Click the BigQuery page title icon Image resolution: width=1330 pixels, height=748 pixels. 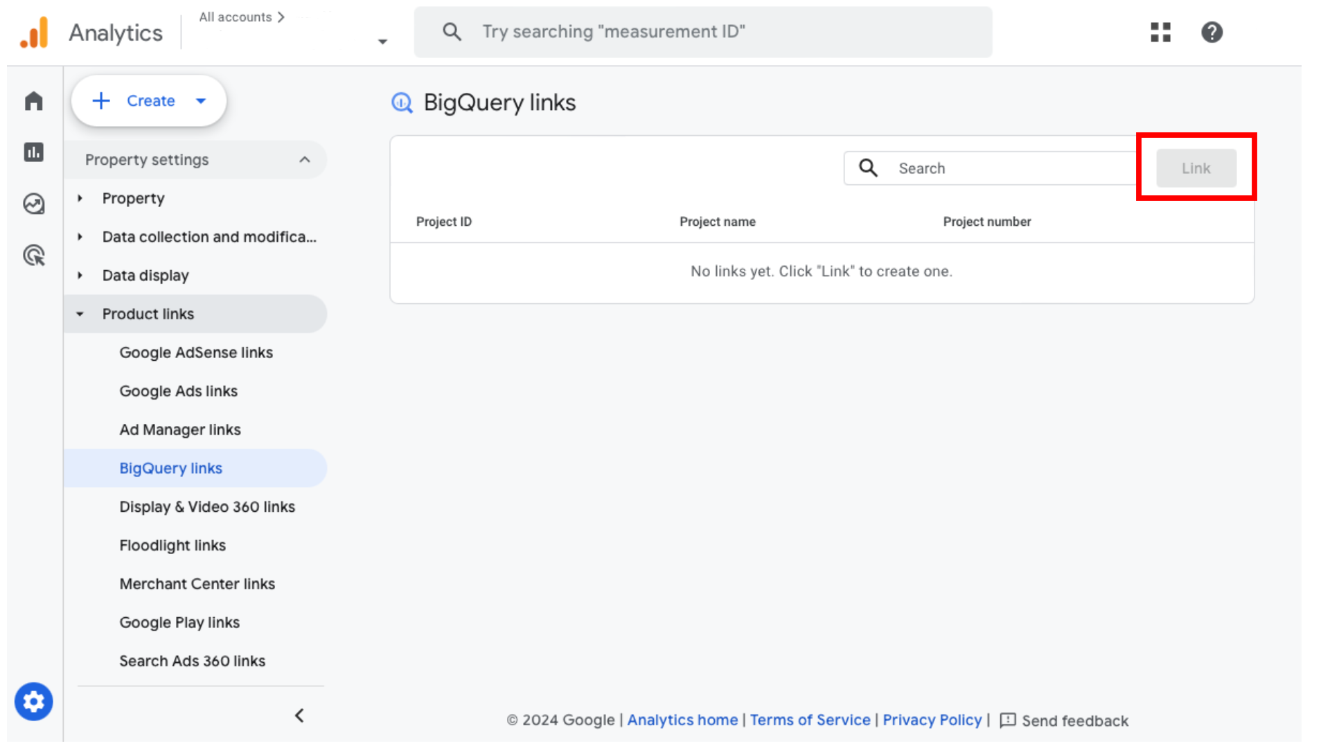pos(402,103)
